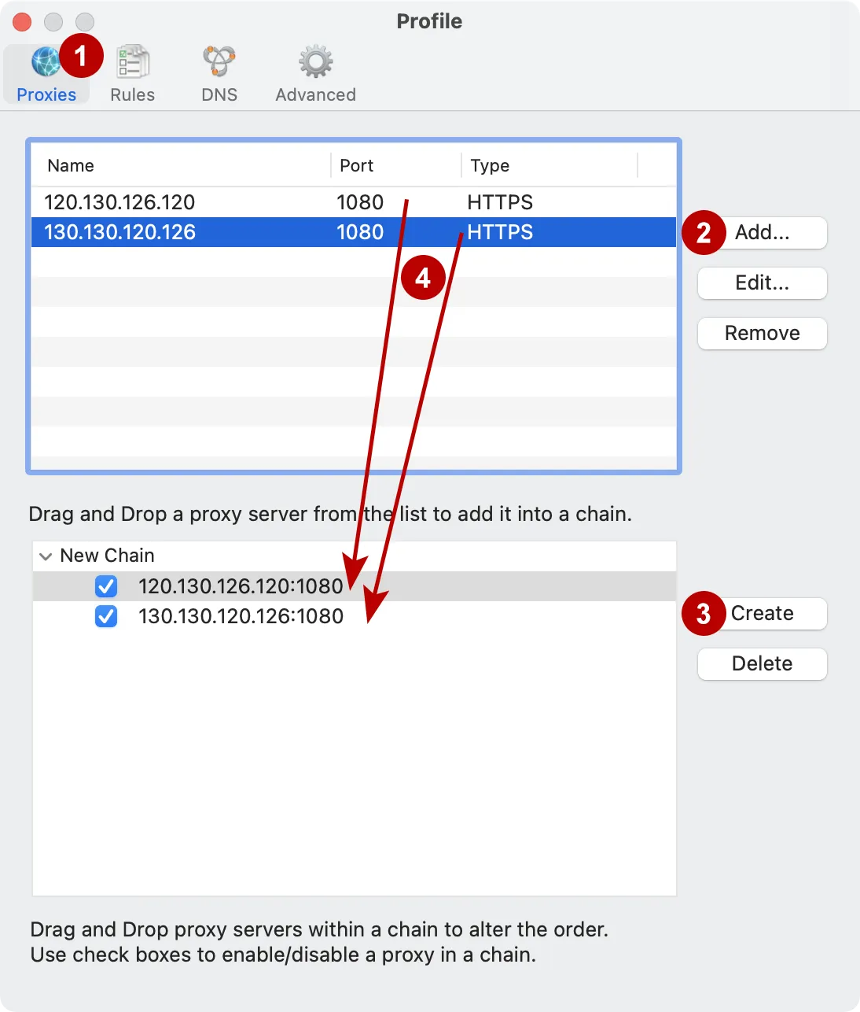The image size is (860, 1012).
Task: Enable the checkbox for 120.130.126.120:1080
Action: (106, 585)
